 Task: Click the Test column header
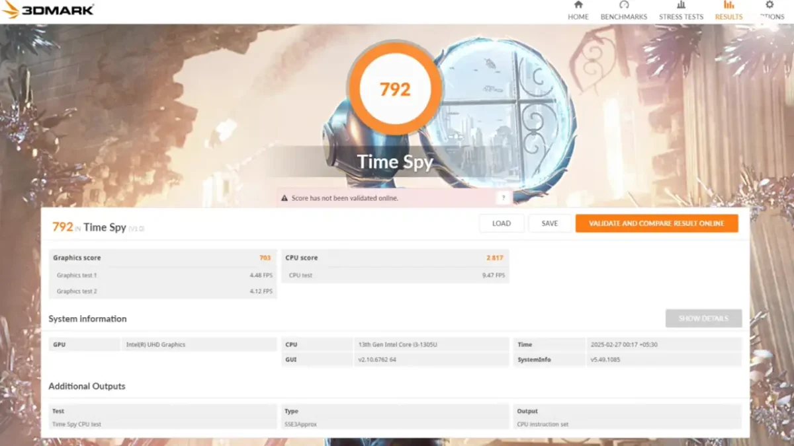tap(58, 411)
